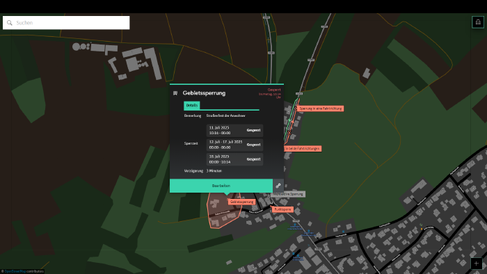
Task: Click the beide Fahrtrichtungen map label
Action: point(303,149)
